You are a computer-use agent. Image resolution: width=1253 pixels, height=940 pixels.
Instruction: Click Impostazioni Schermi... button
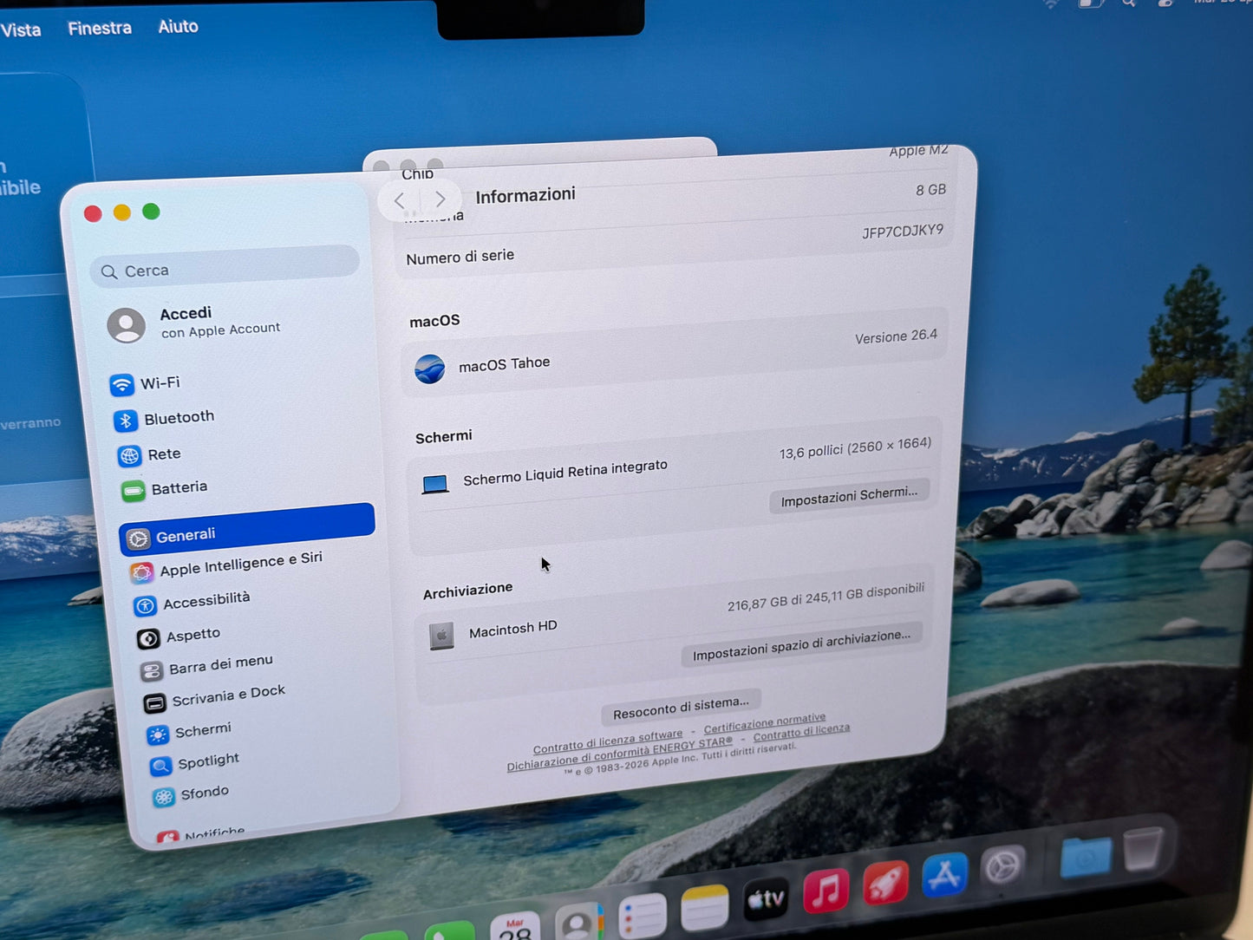click(x=849, y=496)
